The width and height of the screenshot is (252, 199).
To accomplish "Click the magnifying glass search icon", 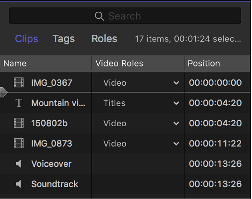I will (99, 16).
